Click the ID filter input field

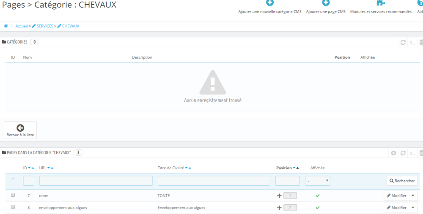point(29,181)
